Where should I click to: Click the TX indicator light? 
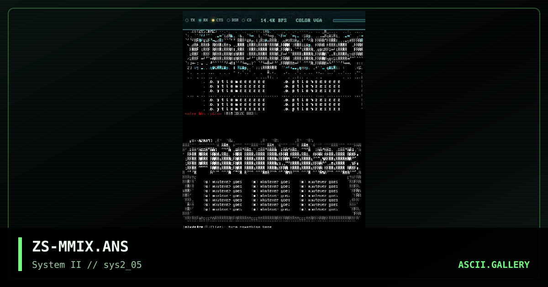click(x=187, y=20)
